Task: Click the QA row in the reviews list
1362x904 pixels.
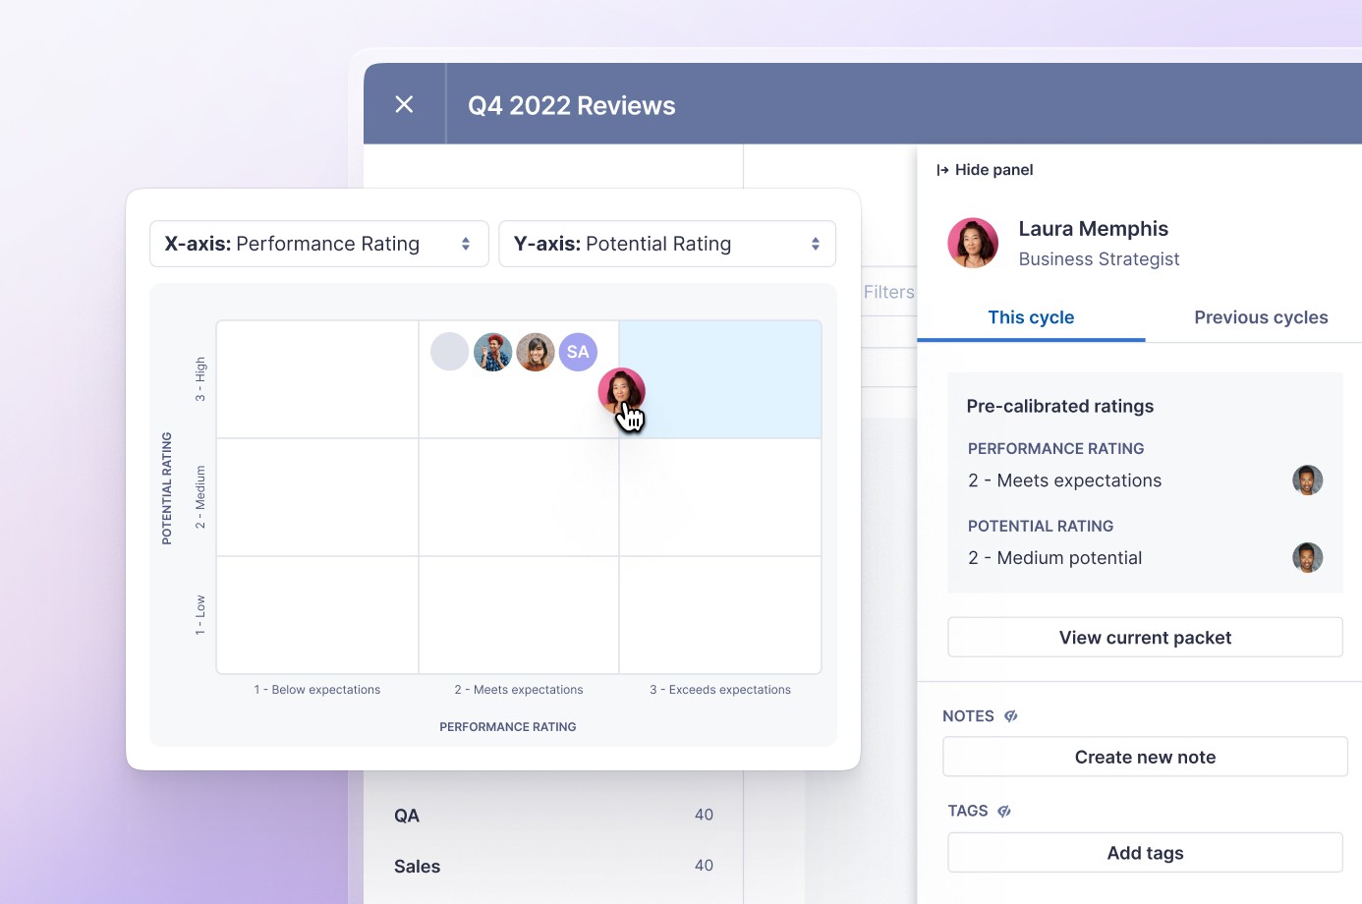Action: pyautogui.click(x=553, y=815)
